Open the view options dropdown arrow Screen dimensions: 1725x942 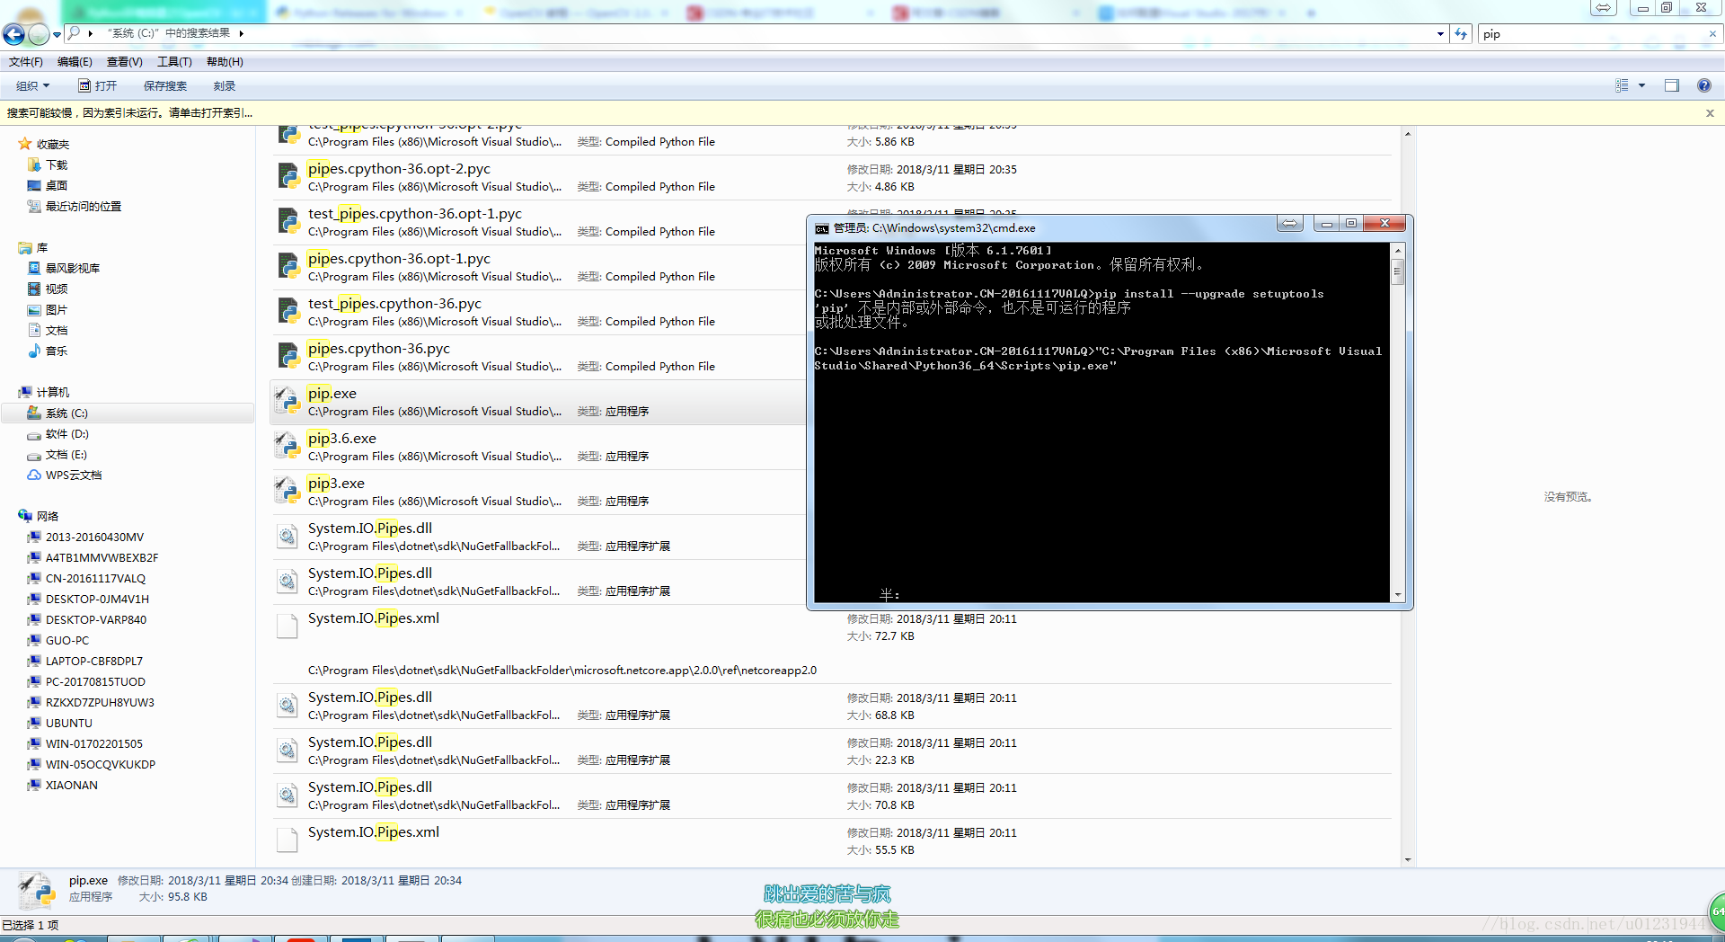1641,85
